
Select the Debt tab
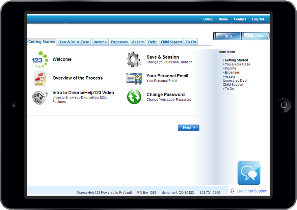point(152,42)
